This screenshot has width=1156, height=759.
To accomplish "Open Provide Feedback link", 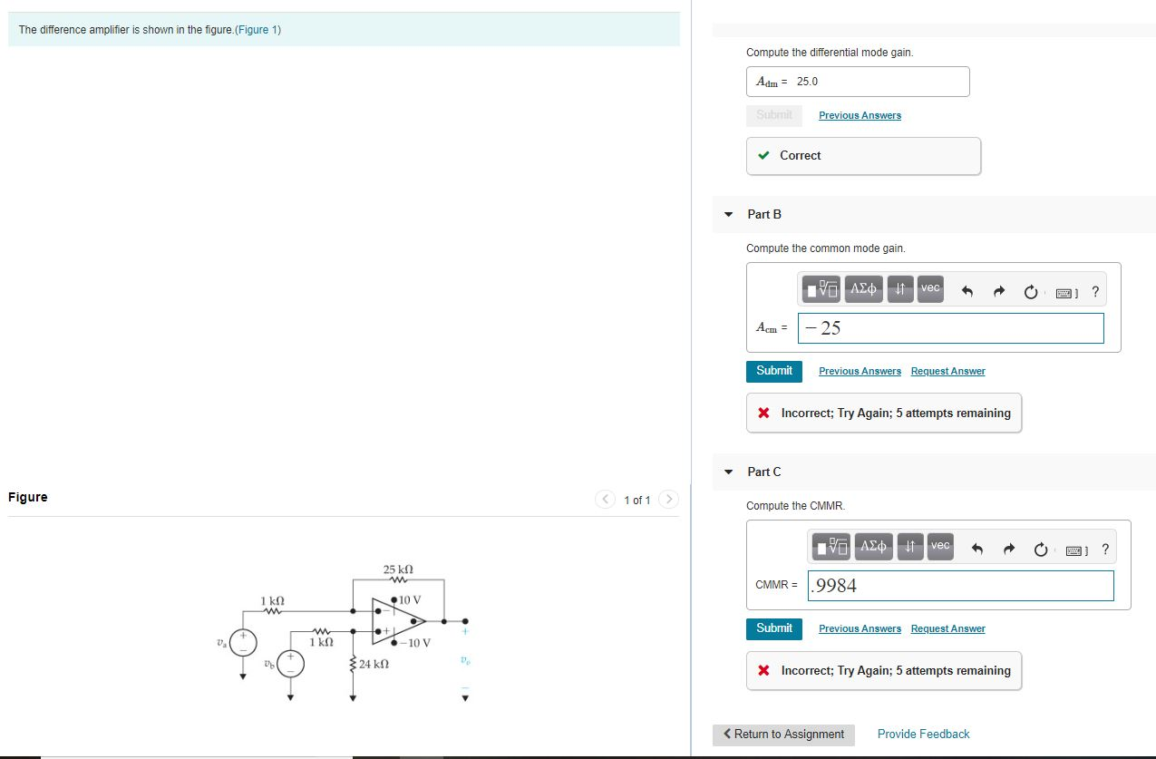I will (x=923, y=735).
